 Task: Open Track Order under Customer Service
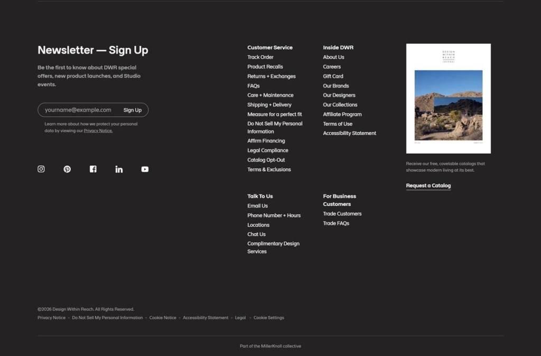coord(260,57)
